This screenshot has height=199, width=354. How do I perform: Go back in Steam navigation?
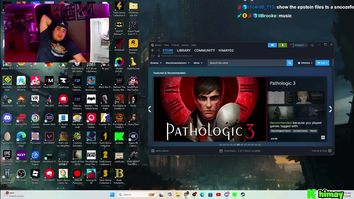[x=153, y=50]
